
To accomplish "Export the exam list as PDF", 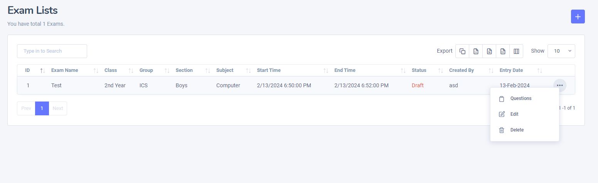I will point(503,51).
